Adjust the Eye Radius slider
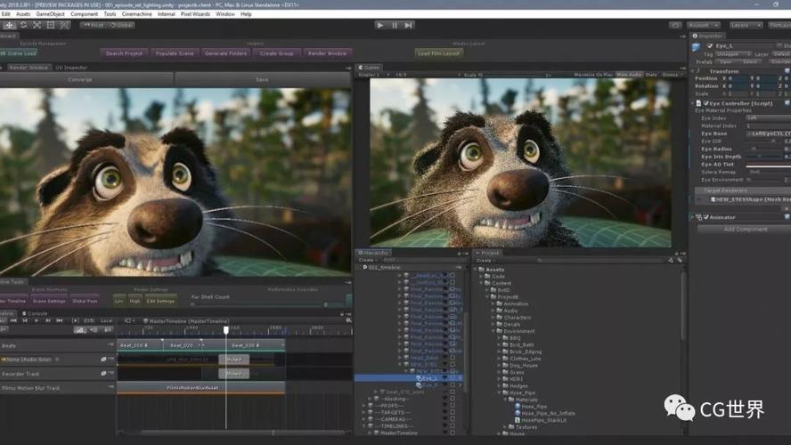The width and height of the screenshot is (791, 445). pyautogui.click(x=763, y=150)
